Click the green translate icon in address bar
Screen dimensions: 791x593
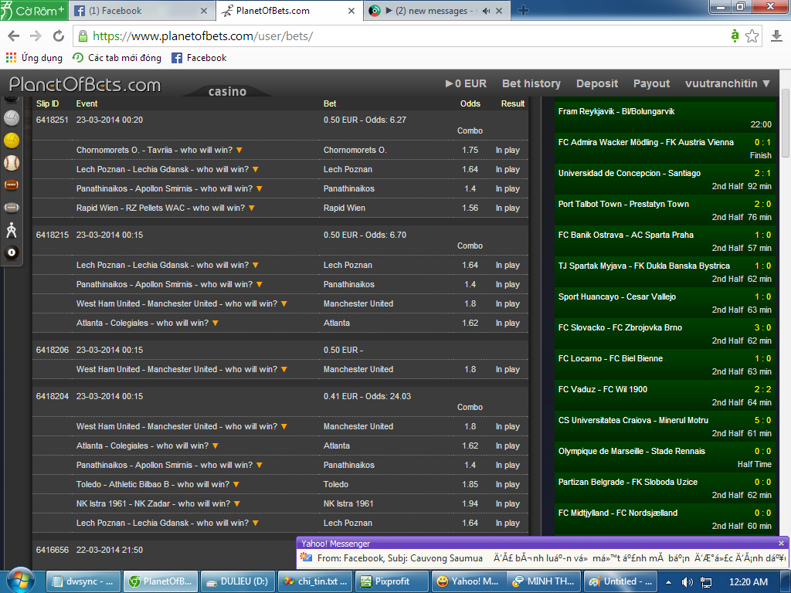click(735, 36)
